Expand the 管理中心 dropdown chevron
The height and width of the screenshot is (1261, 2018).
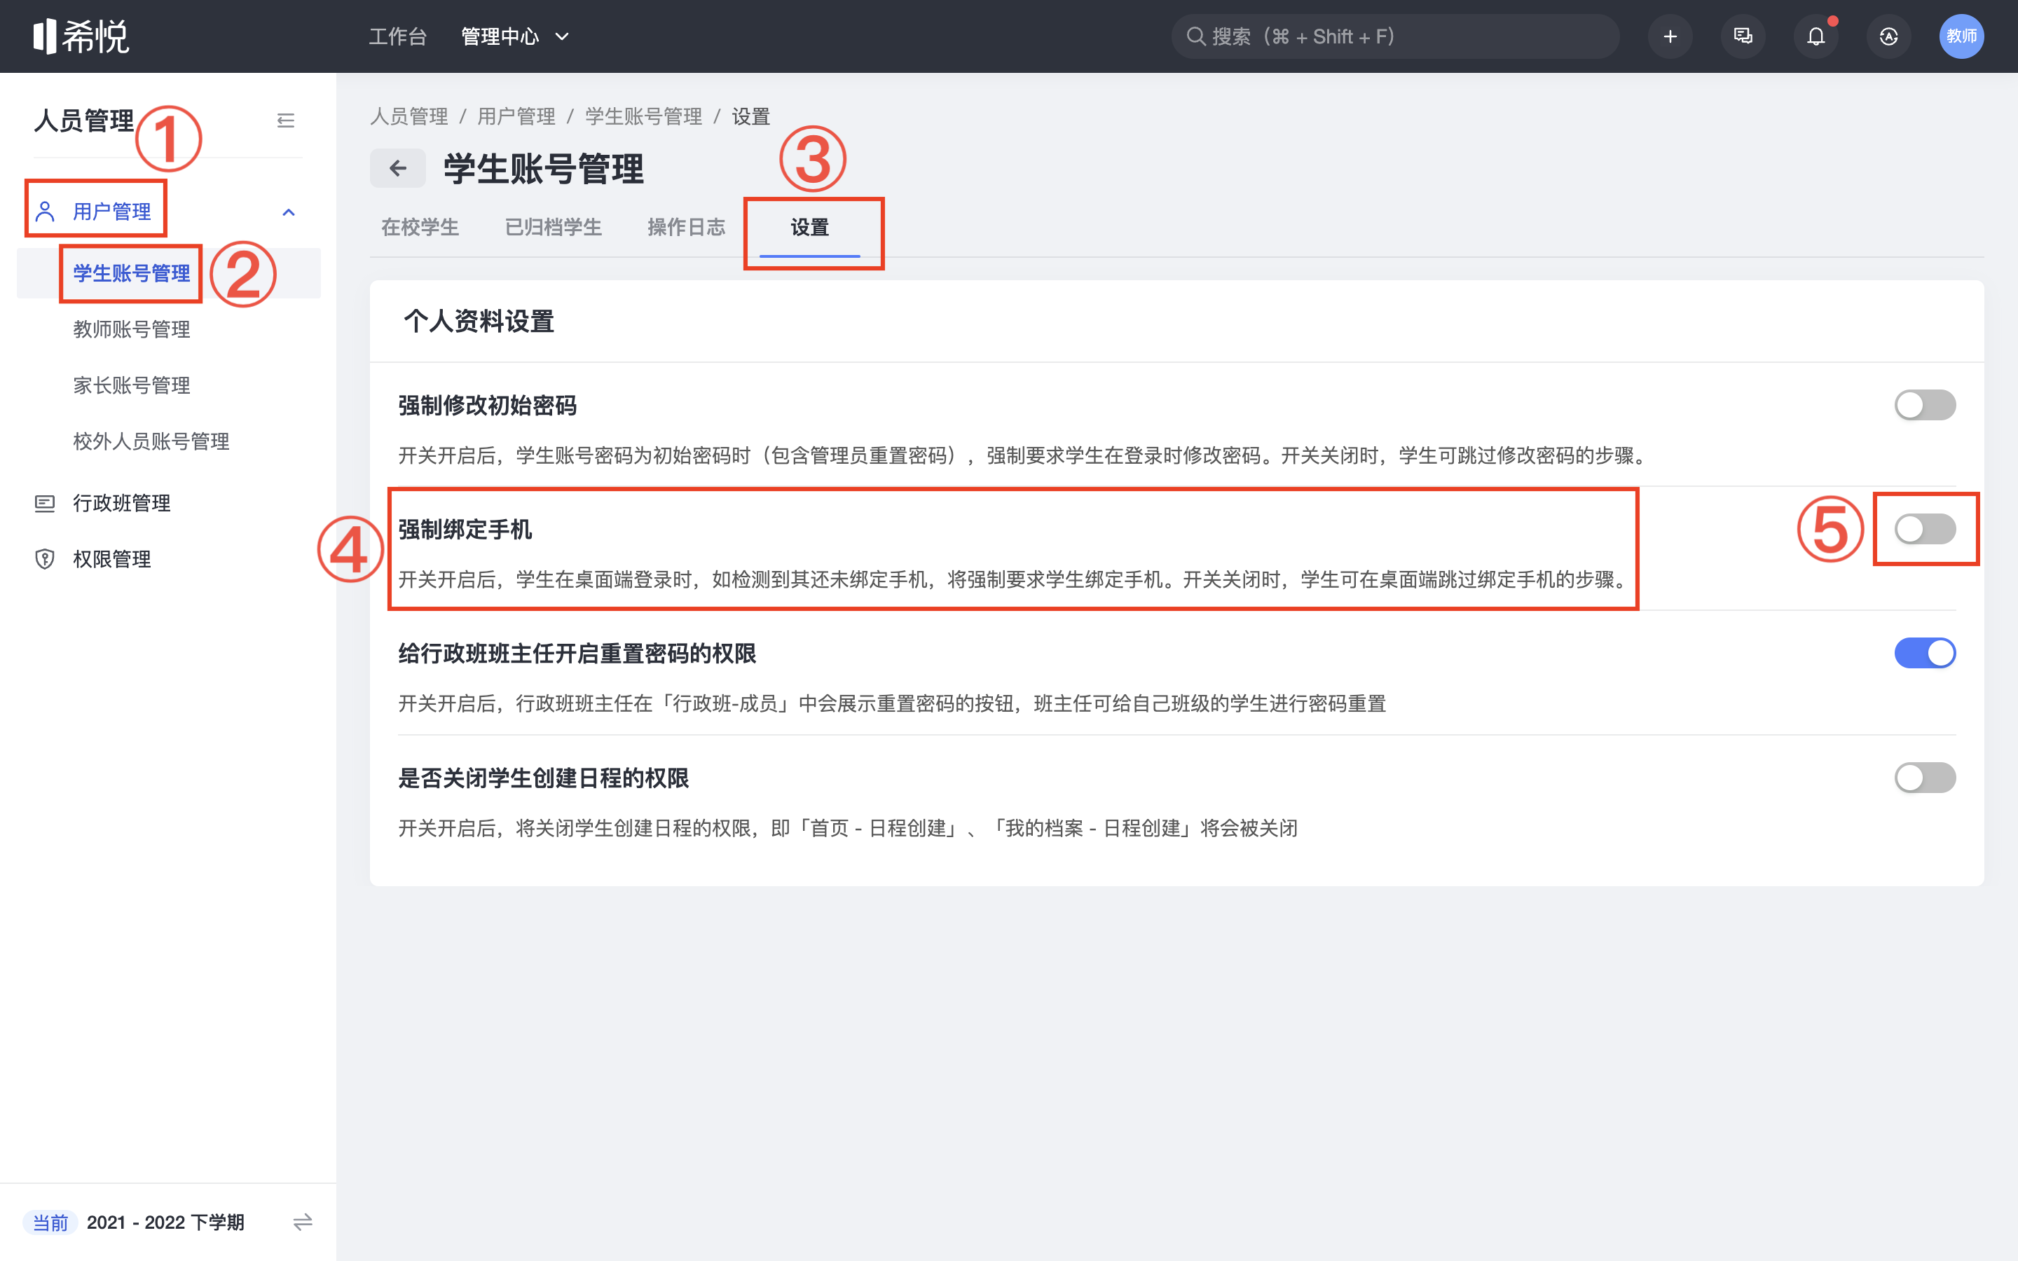point(562,36)
